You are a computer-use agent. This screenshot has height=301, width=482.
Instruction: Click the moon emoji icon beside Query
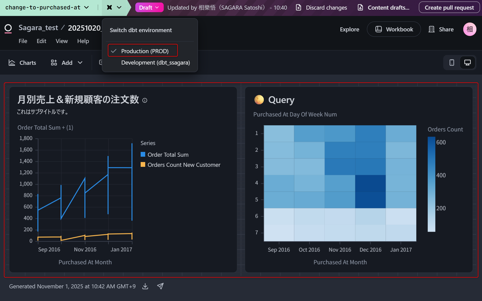259,100
